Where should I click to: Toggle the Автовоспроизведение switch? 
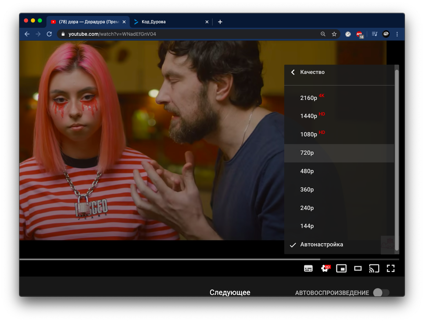[381, 293]
